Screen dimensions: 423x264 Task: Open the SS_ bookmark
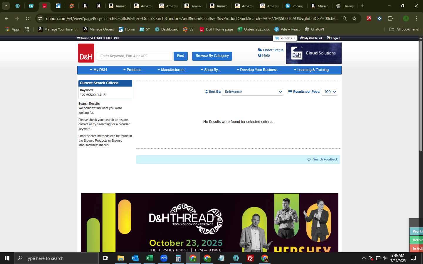pyautogui.click(x=189, y=29)
